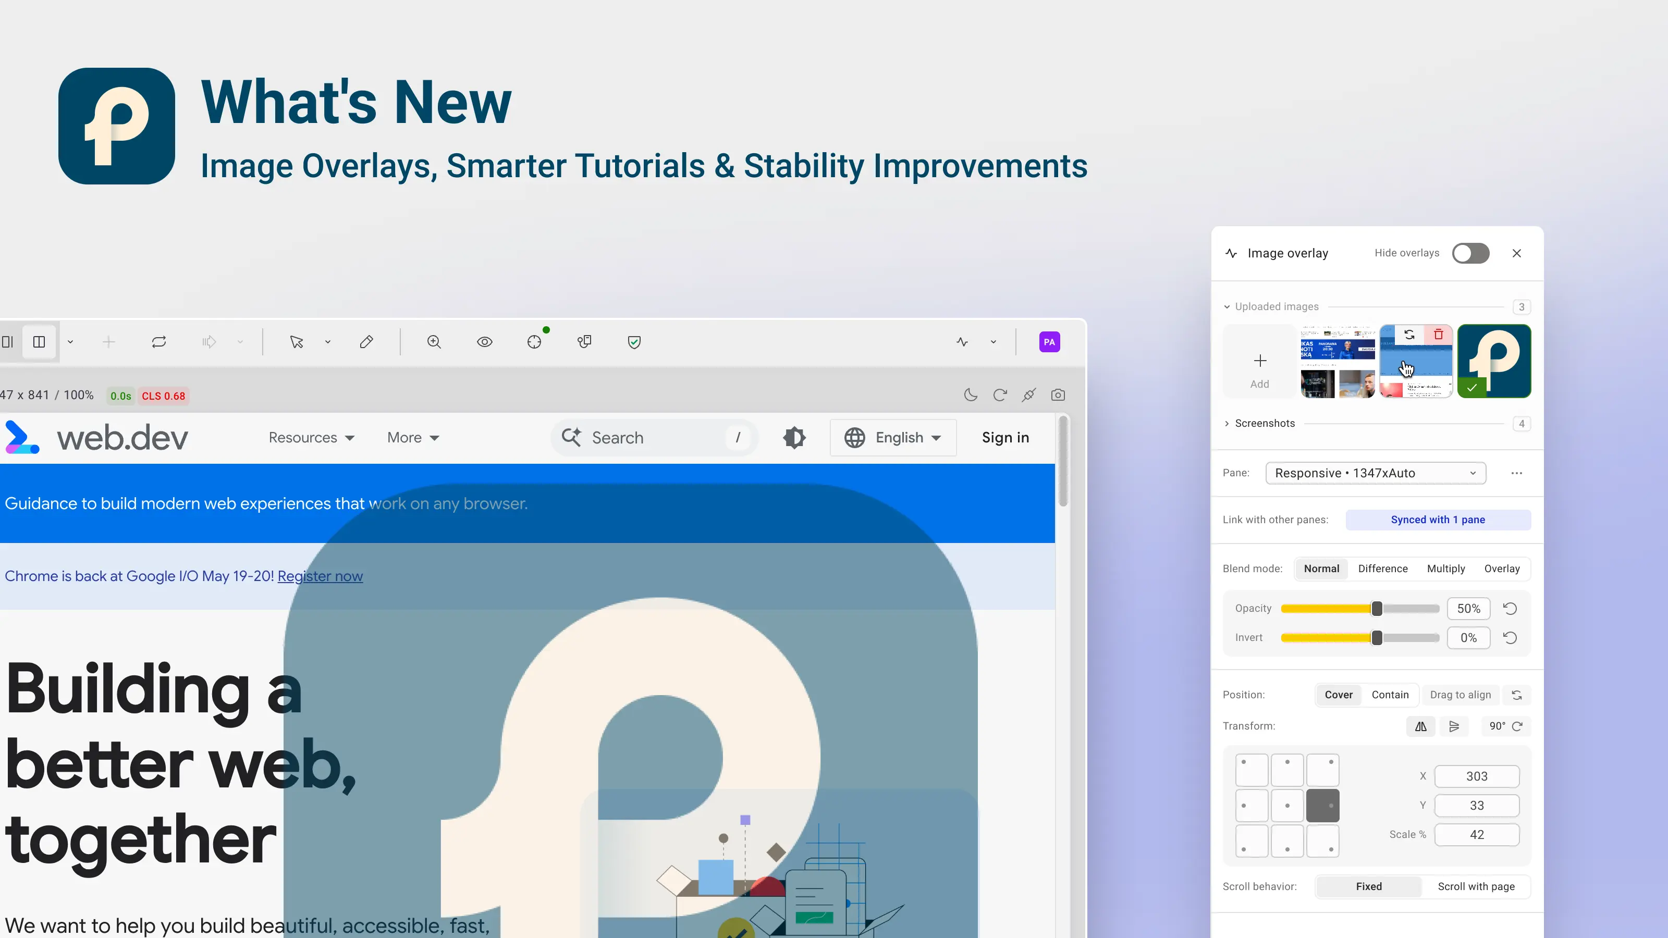Click the activity pulse icon in toolbar
Viewport: 1668px width, 938px height.
pyautogui.click(x=962, y=342)
